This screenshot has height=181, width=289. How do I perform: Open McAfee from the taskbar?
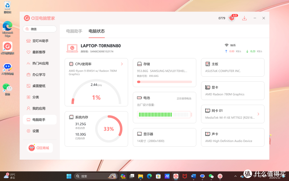184,176
